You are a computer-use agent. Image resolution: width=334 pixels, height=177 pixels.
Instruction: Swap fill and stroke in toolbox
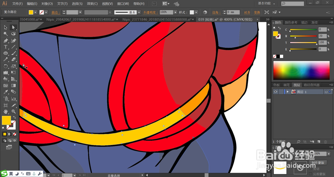14,117
